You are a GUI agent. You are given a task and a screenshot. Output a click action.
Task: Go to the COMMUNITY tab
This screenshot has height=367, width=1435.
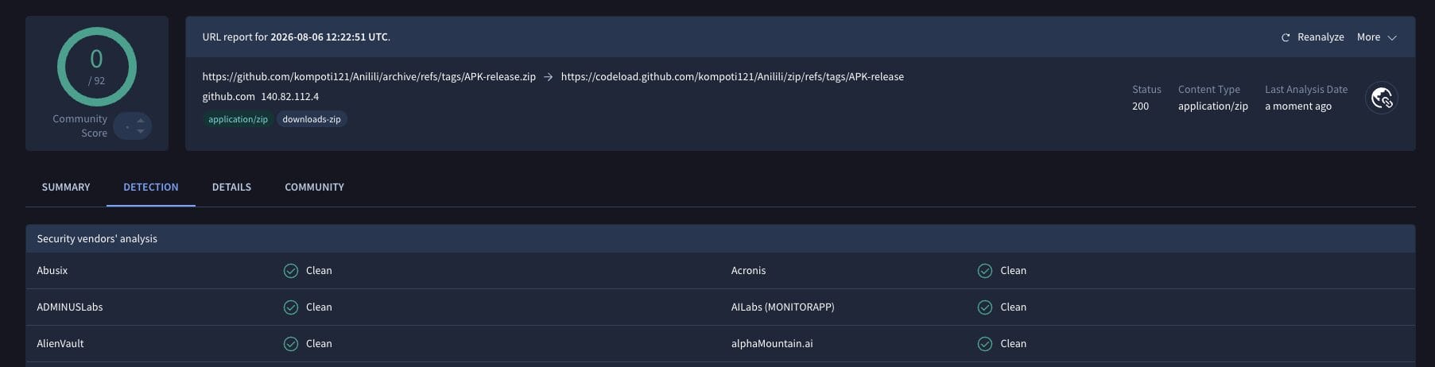pyautogui.click(x=314, y=187)
